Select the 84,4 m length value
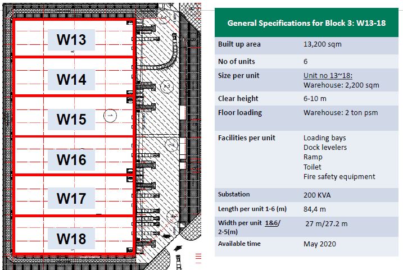This screenshot has height=270, width=403. coord(316,209)
